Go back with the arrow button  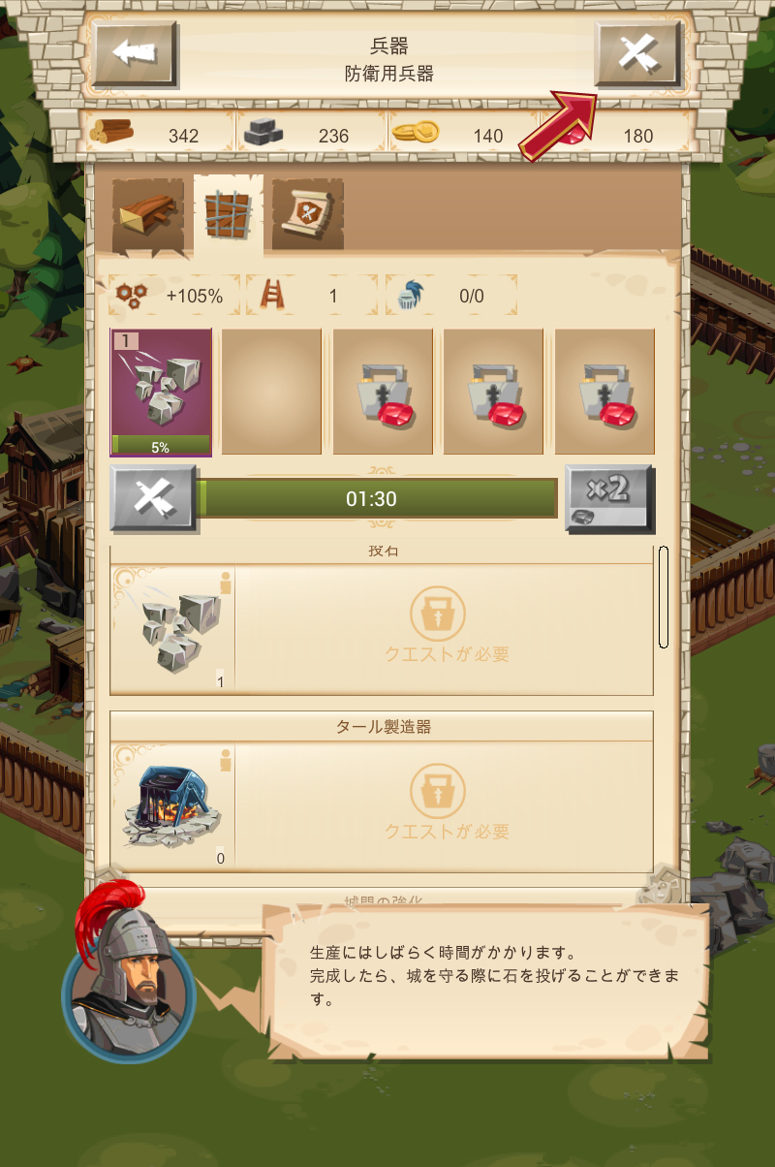135,53
